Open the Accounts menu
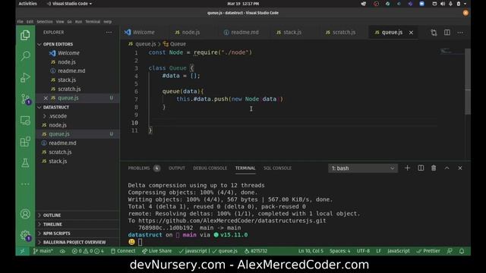Viewport: 486px width, 273px height. [x=25, y=214]
